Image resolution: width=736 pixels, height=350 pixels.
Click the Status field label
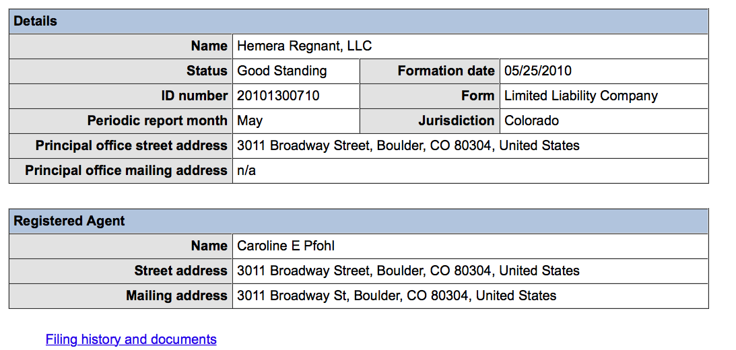pyautogui.click(x=207, y=71)
